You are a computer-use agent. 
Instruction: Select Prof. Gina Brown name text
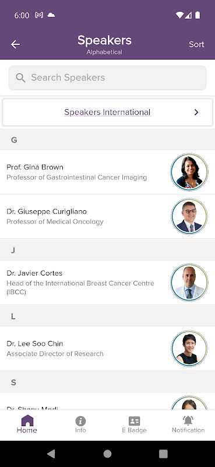[x=35, y=167]
